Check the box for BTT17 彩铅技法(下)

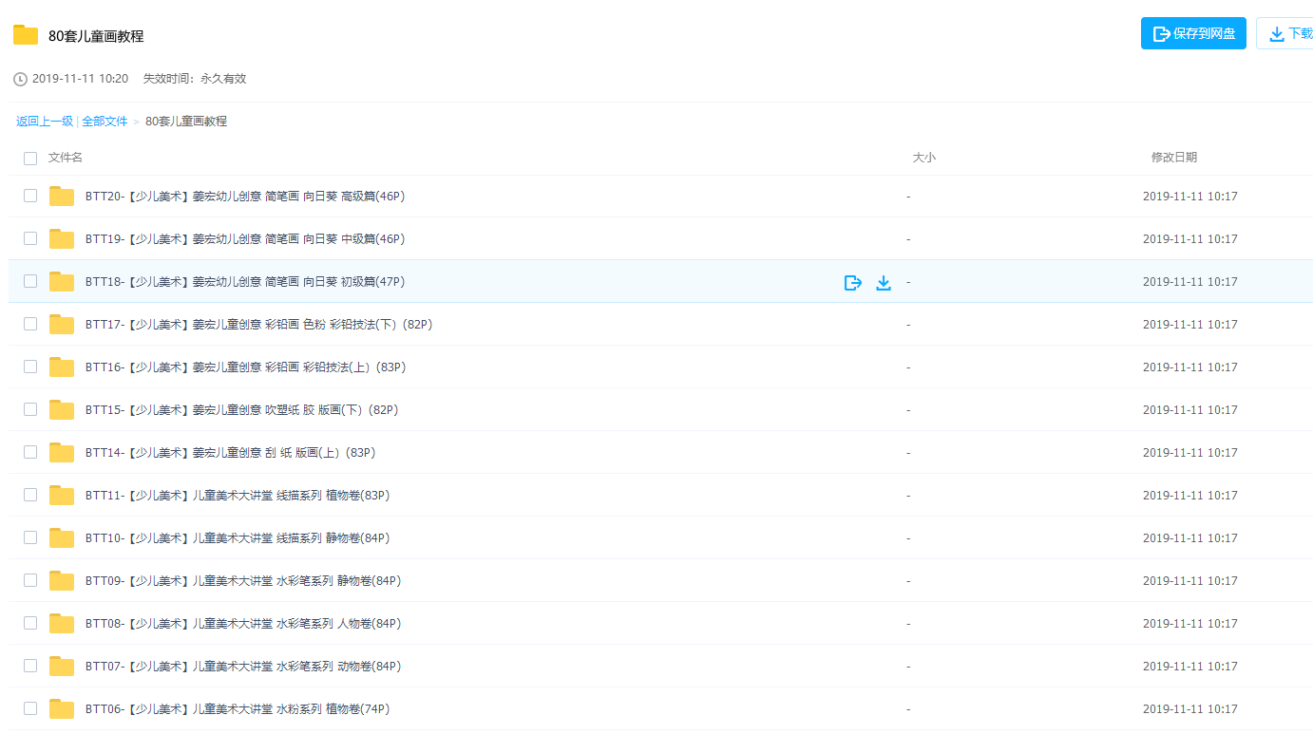pyautogui.click(x=30, y=324)
